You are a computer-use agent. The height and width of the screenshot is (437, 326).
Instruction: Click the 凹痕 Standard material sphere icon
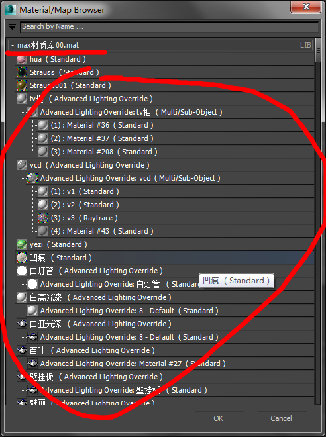tap(21, 258)
